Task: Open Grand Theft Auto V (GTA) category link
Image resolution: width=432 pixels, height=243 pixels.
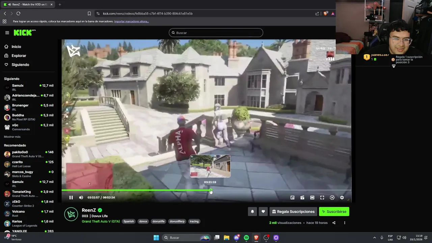Action: pyautogui.click(x=101, y=221)
